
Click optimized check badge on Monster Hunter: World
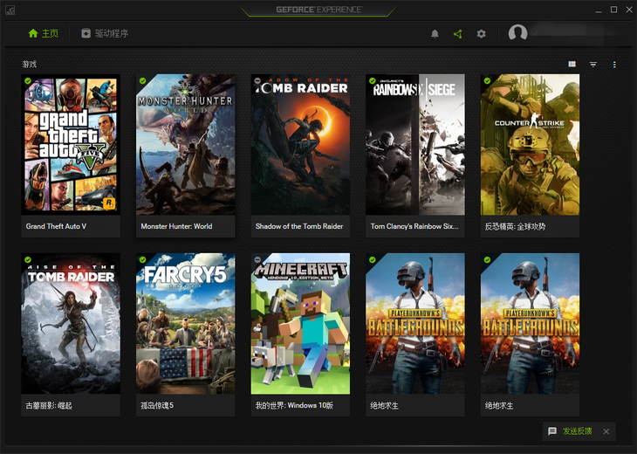(x=142, y=80)
